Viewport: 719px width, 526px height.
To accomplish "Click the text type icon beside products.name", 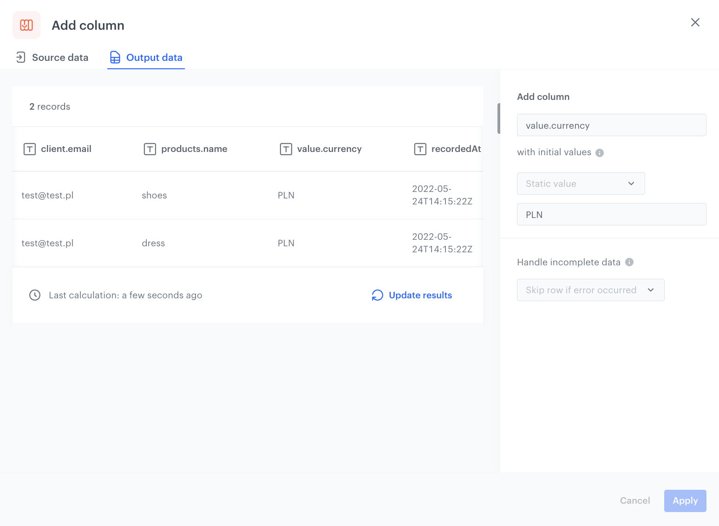I will coord(150,149).
